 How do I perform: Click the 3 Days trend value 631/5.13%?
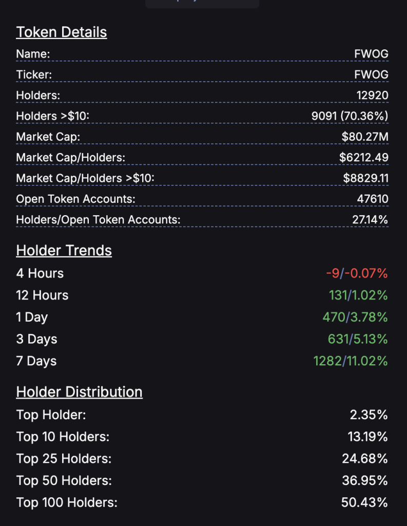pyautogui.click(x=357, y=339)
